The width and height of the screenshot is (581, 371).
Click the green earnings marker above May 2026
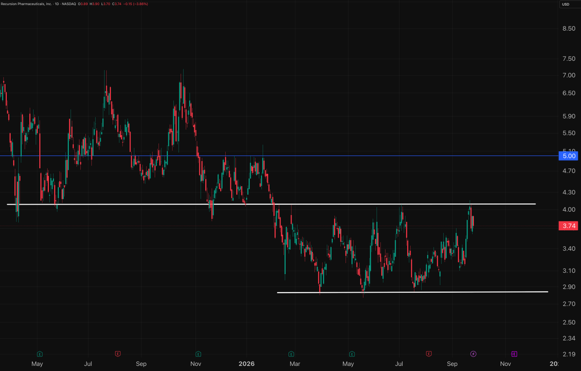click(x=352, y=354)
